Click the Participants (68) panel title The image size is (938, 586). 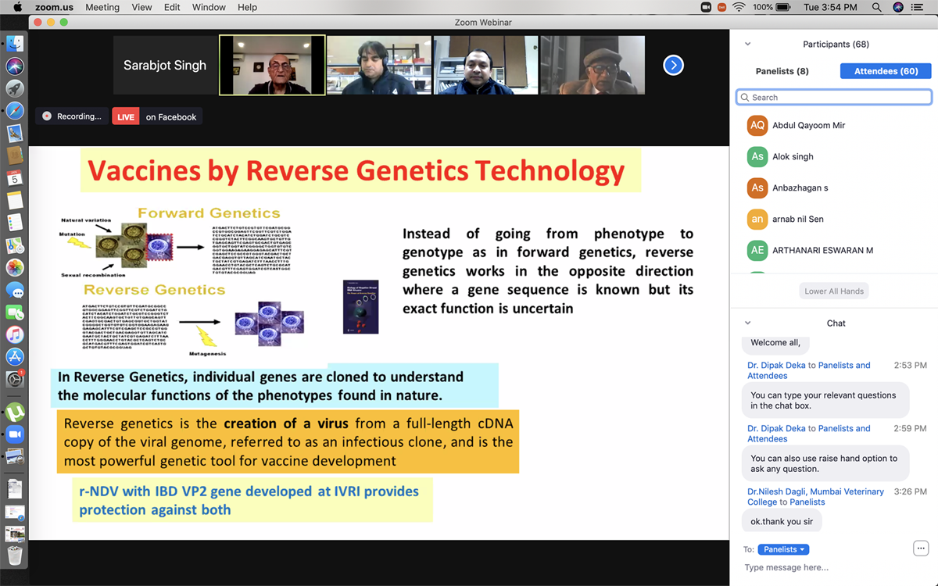pos(836,45)
